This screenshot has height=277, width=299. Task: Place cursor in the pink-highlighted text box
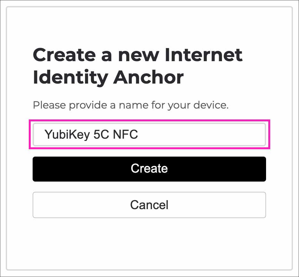pyautogui.click(x=149, y=134)
